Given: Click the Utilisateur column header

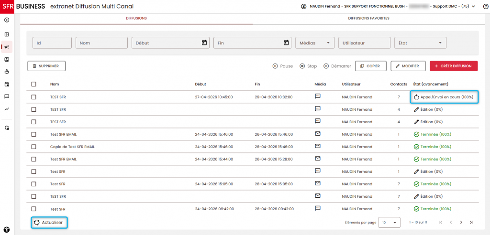Looking at the screenshot, I should tap(351, 84).
